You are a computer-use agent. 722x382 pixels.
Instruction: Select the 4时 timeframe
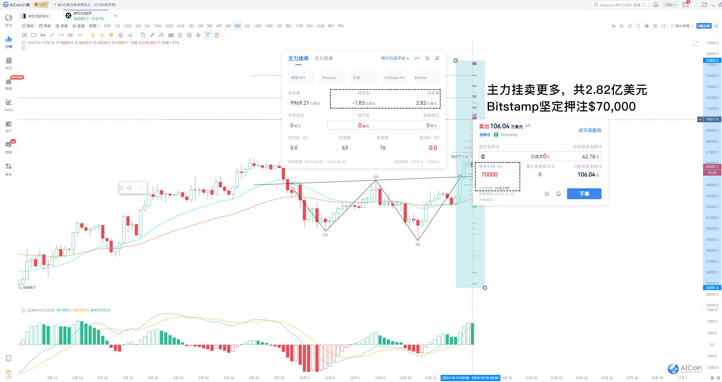(x=219, y=26)
